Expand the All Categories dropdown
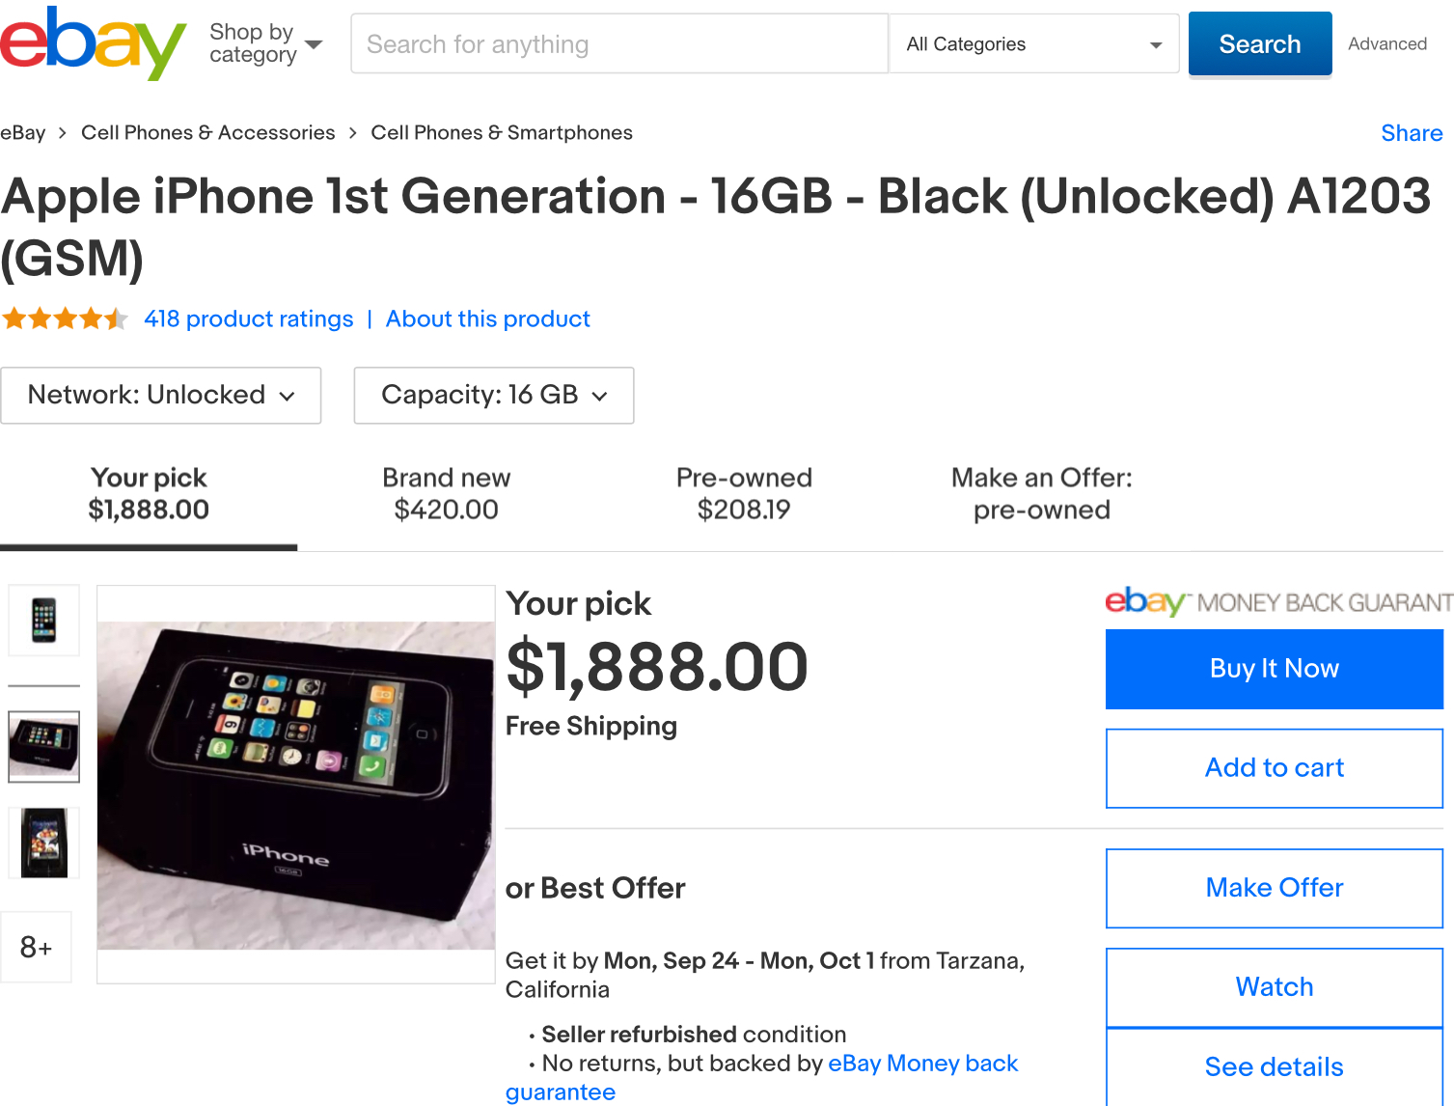 click(x=1033, y=44)
